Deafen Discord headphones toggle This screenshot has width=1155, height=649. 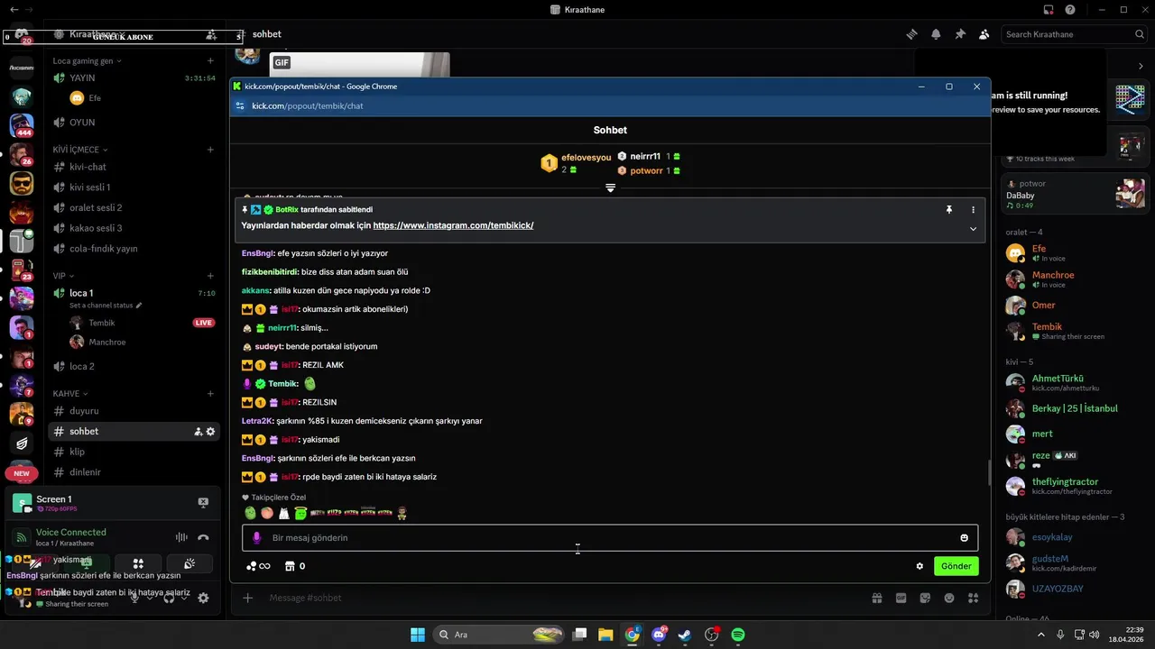tap(169, 598)
